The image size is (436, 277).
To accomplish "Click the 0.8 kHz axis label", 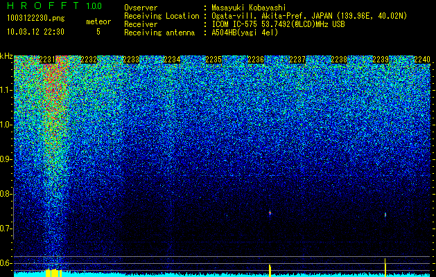I will click(6, 194).
